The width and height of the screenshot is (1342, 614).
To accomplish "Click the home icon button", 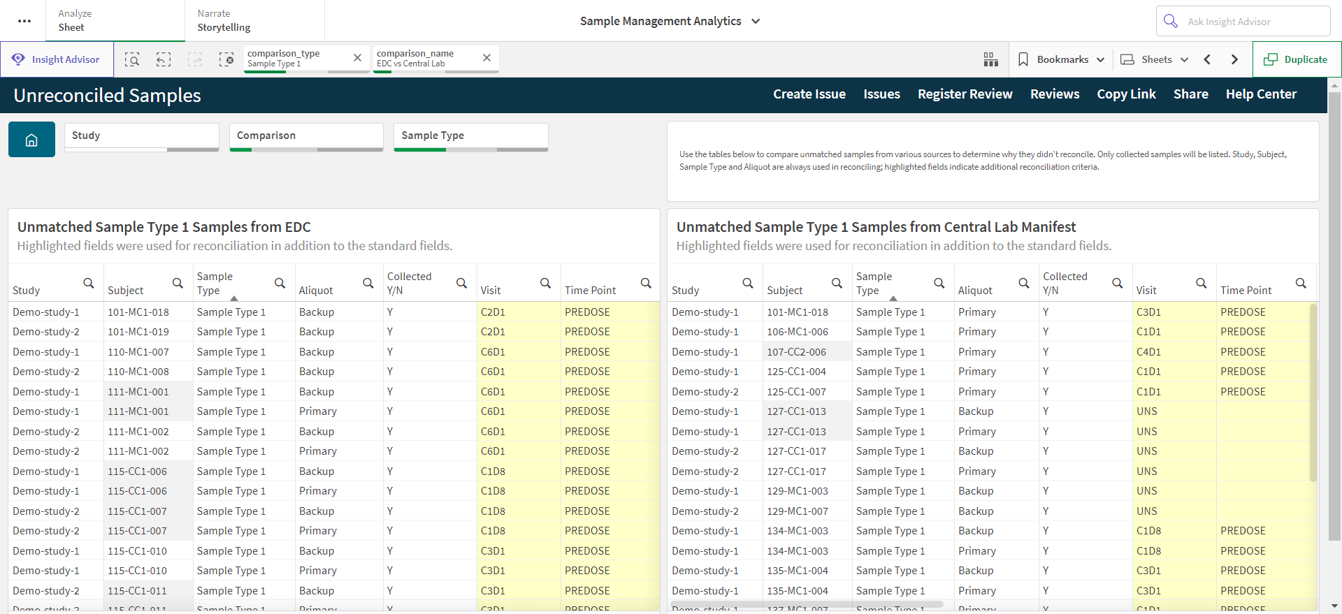I will click(x=31, y=140).
